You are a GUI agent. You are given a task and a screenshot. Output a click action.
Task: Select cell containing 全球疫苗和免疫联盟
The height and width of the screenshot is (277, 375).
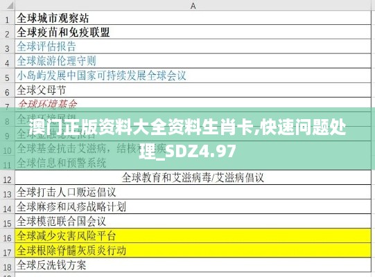[193, 33]
